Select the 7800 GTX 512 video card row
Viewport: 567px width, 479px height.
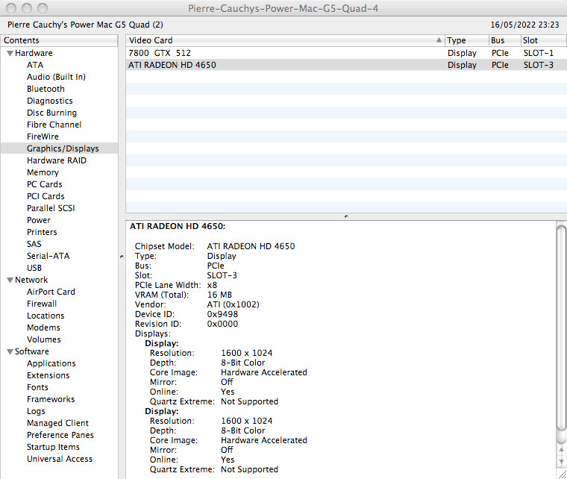(346, 53)
